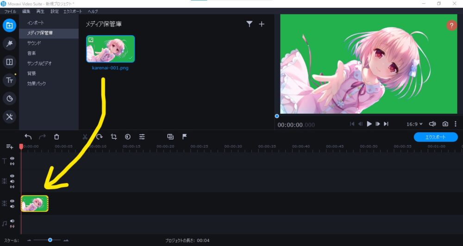Screen dimensions: 463x246
Task: Click the timeline scale slider handle
Action: [50, 240]
